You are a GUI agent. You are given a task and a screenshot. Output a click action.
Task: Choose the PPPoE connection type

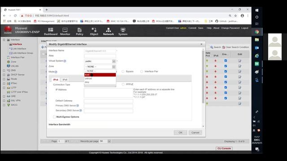pos(123,85)
